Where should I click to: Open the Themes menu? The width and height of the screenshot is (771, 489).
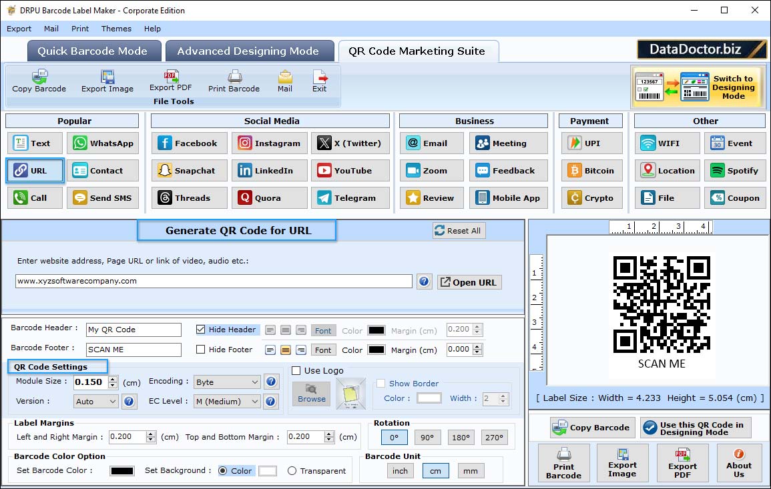click(116, 29)
